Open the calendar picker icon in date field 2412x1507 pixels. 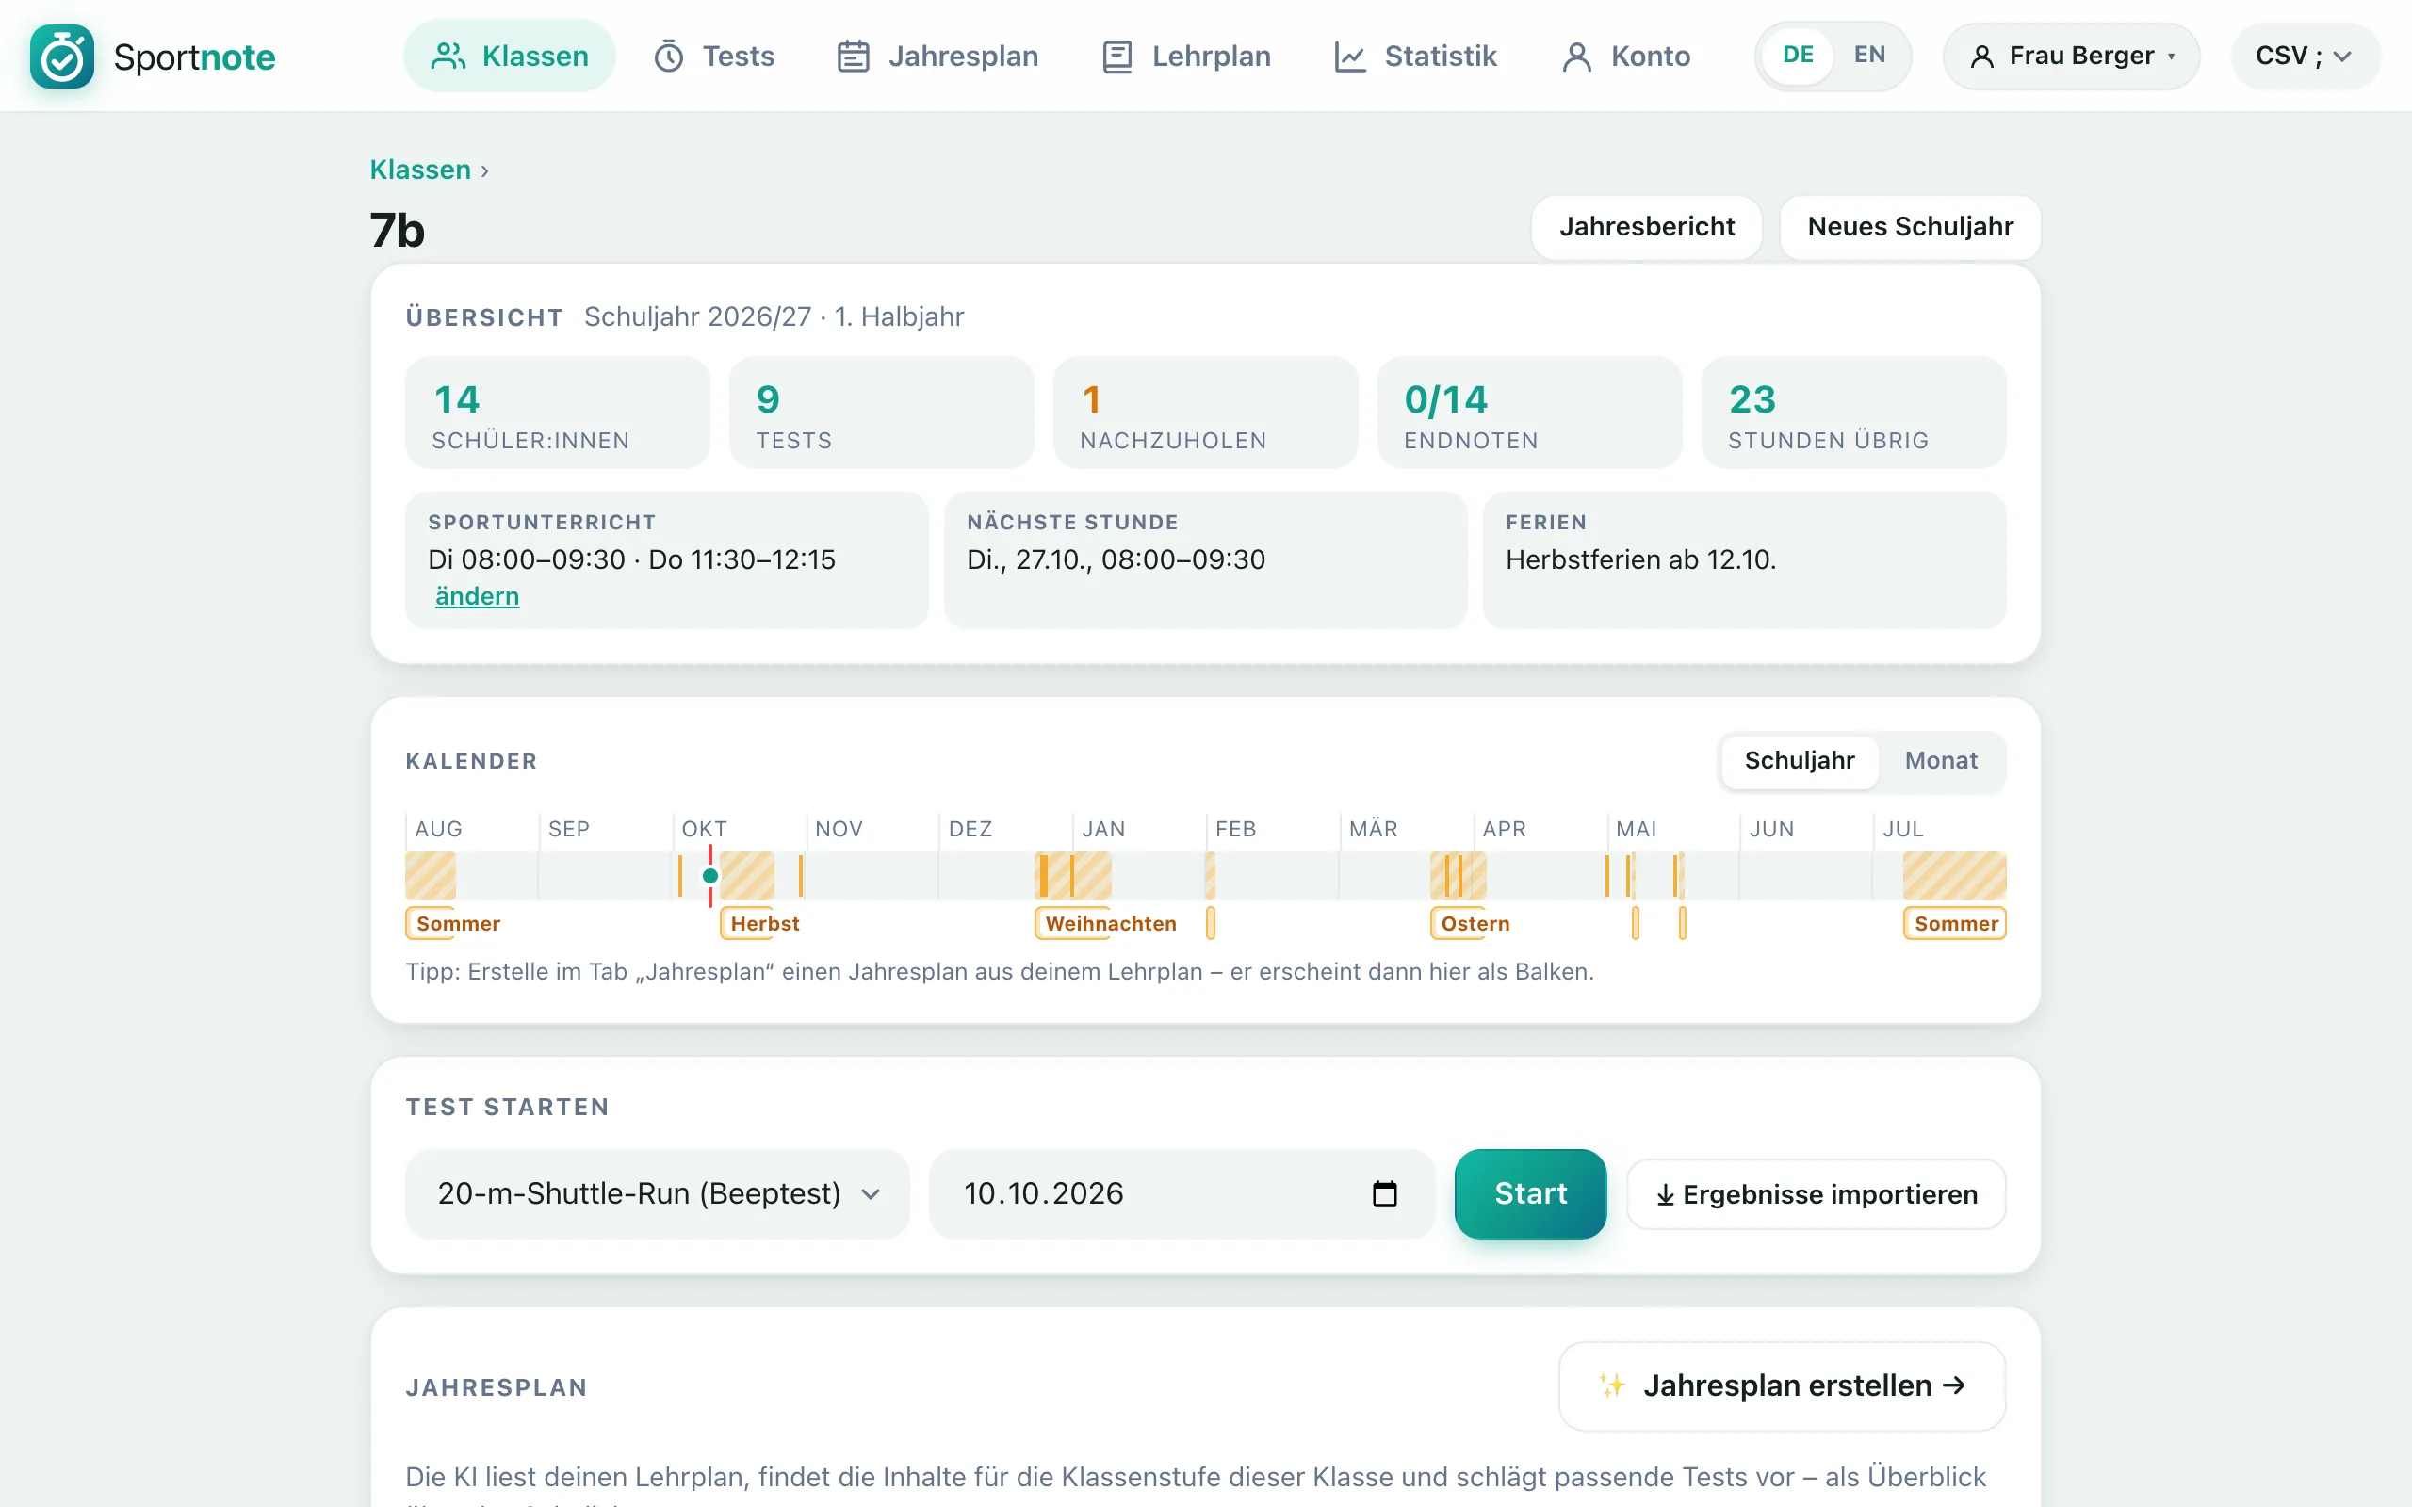(x=1384, y=1194)
